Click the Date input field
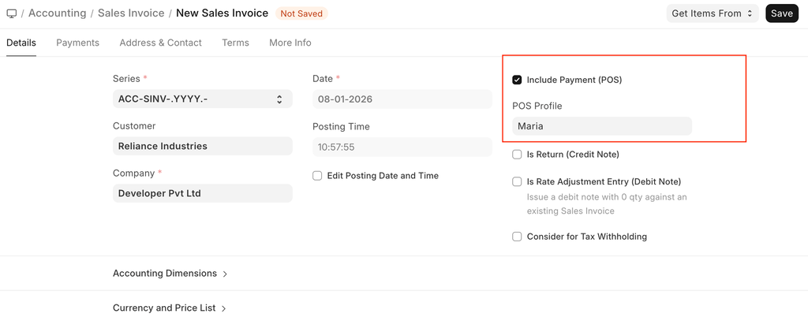This screenshot has height=321, width=808. tap(402, 99)
